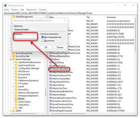This screenshot has width=140, height=118.
Task: Click the icon beside HiberInitTime
Action: [x=51, y=85]
